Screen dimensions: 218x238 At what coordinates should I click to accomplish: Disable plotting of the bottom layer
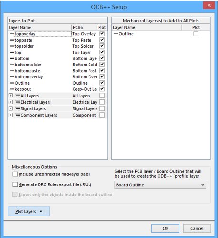[102, 58]
